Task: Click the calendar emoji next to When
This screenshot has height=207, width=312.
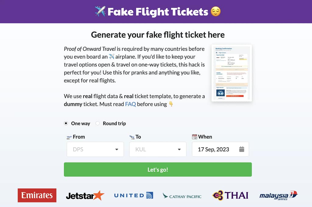Action: pos(195,137)
